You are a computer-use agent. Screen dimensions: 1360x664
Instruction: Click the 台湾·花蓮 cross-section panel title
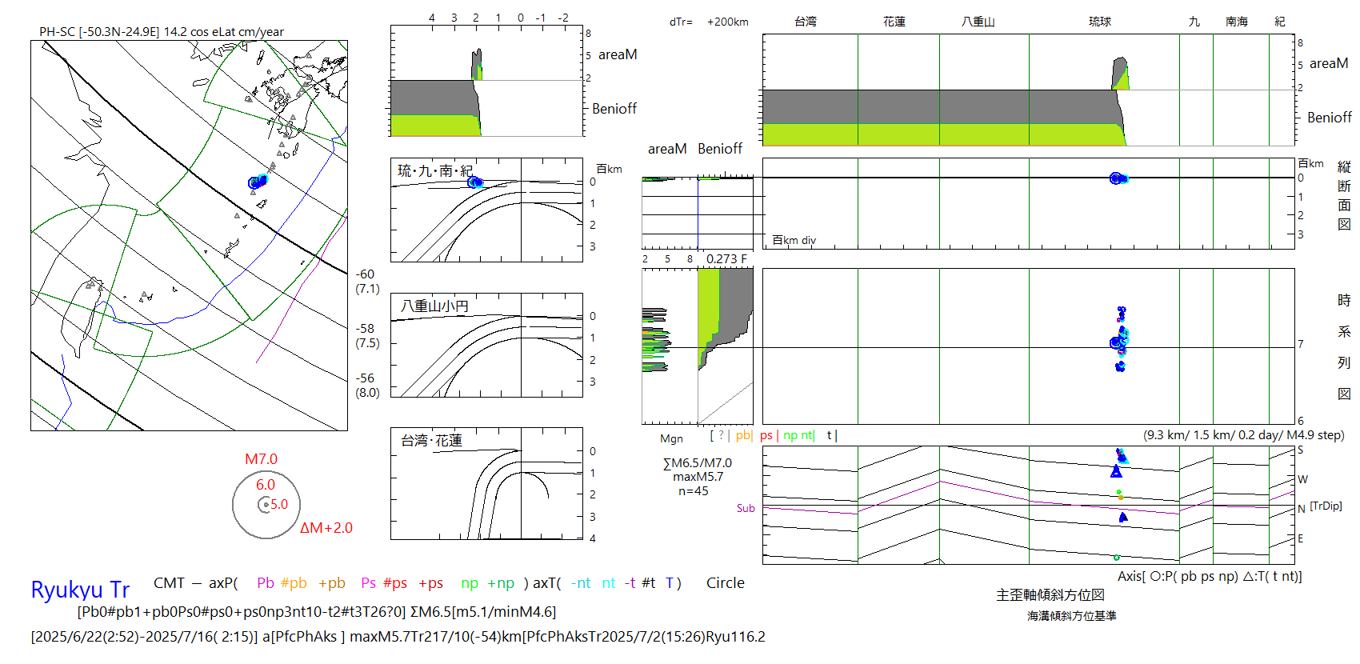[431, 441]
